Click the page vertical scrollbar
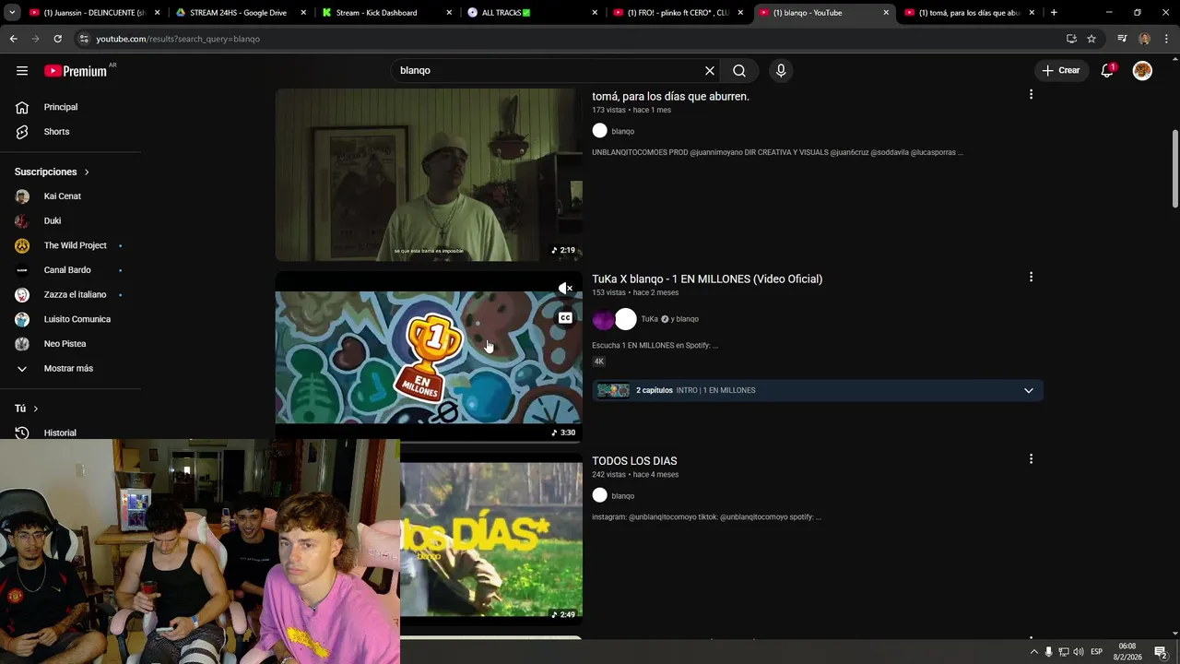This screenshot has height=664, width=1180. point(1175,170)
